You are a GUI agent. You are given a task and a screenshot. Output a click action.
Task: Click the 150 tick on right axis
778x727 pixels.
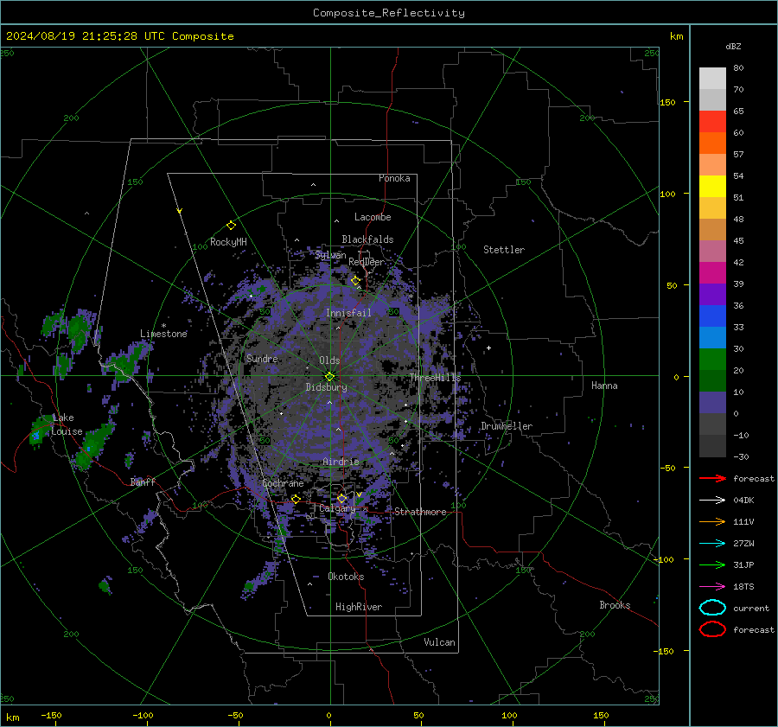668,102
